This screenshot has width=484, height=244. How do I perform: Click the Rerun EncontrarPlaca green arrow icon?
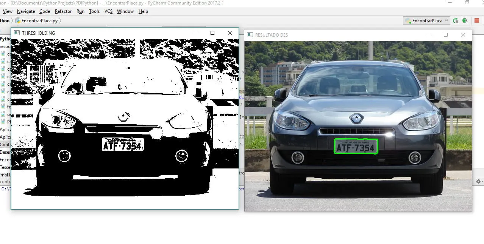pos(456,21)
